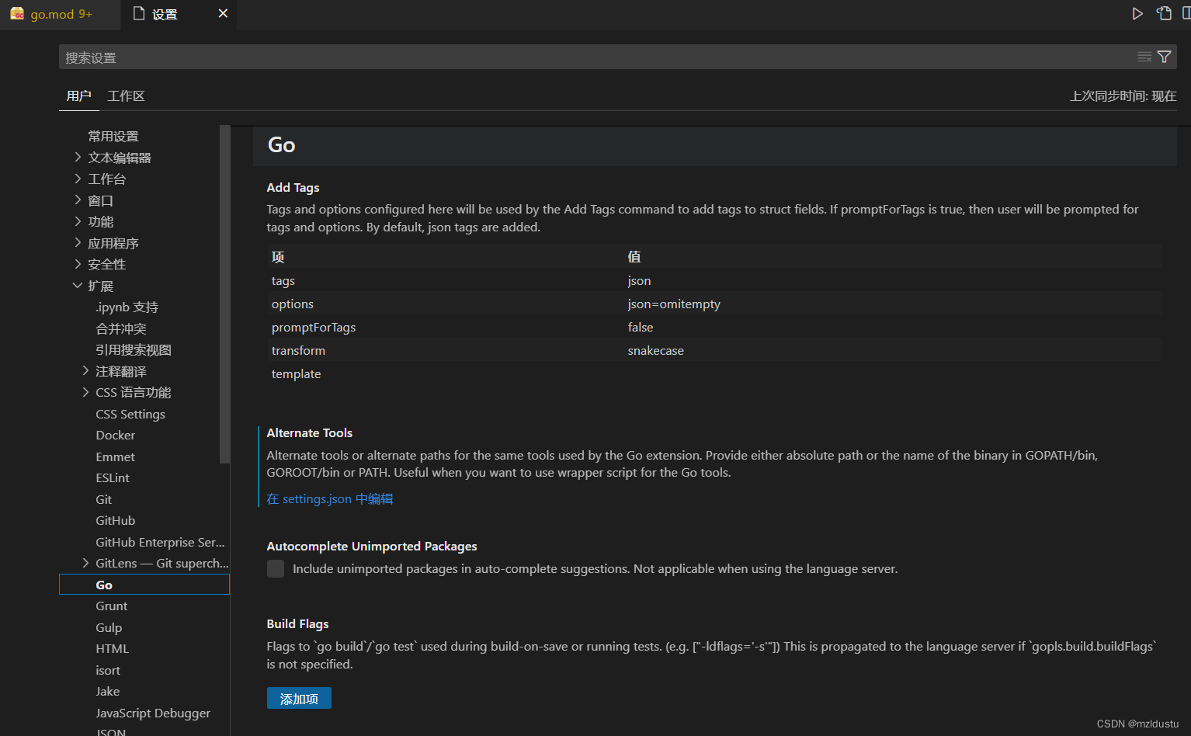The height and width of the screenshot is (736, 1191).
Task: Click the Open Settings JSON icon
Action: [x=1165, y=13]
